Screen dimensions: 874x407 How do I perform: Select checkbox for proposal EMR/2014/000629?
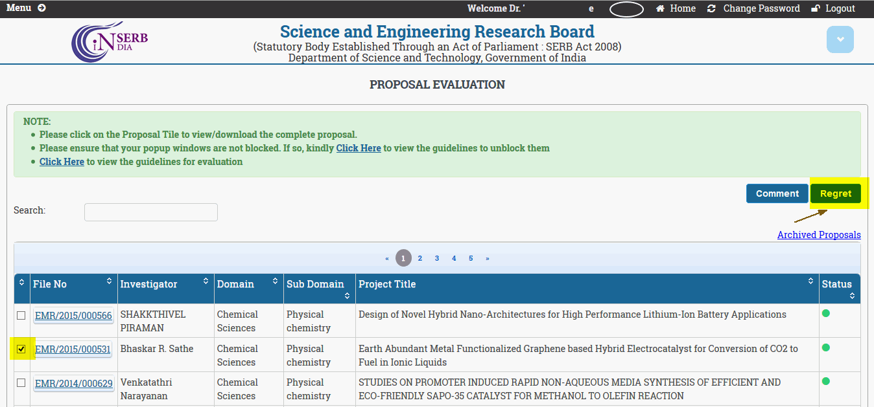click(21, 383)
